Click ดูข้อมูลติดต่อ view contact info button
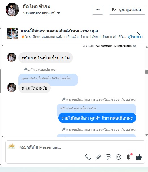148x172 pixels. pos(127,10)
